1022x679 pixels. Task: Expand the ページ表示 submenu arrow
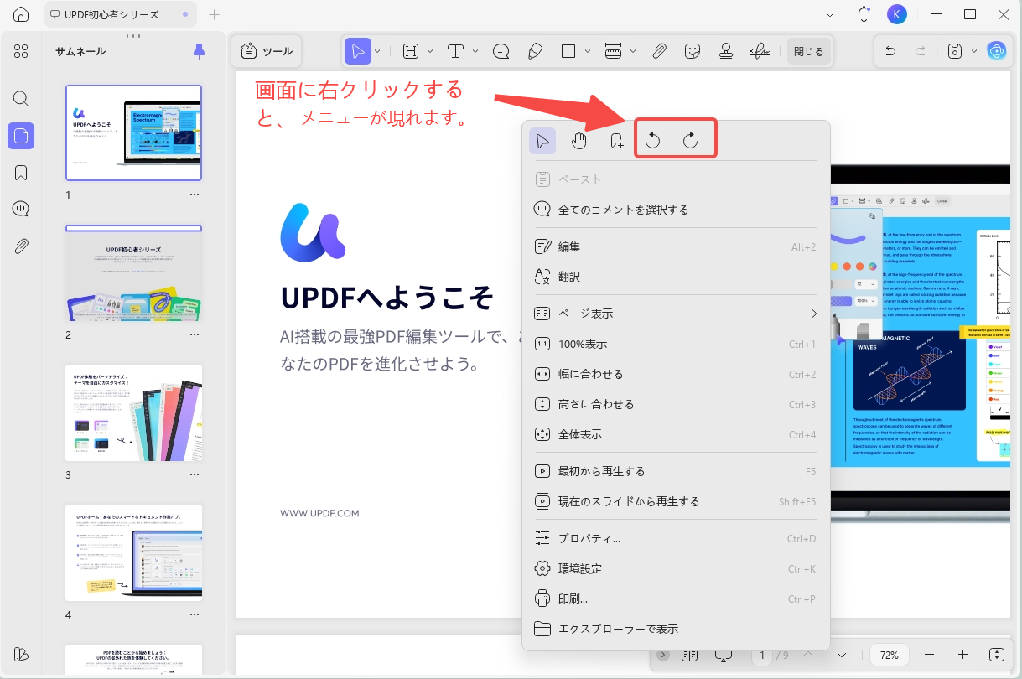pos(813,314)
